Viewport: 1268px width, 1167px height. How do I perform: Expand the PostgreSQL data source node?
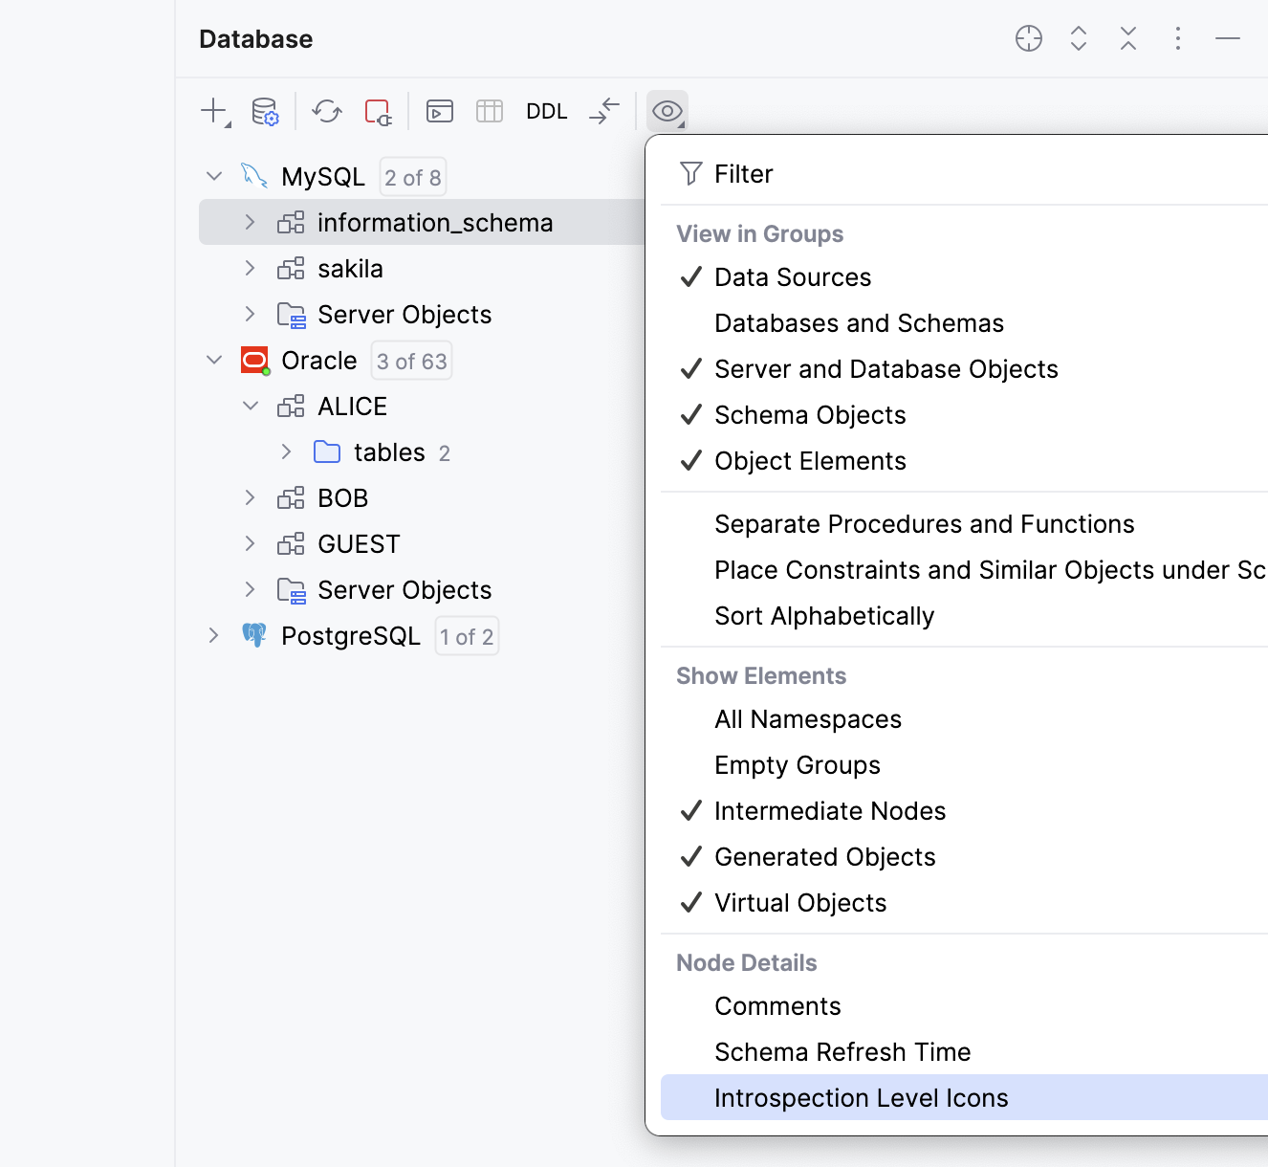pyautogui.click(x=214, y=636)
